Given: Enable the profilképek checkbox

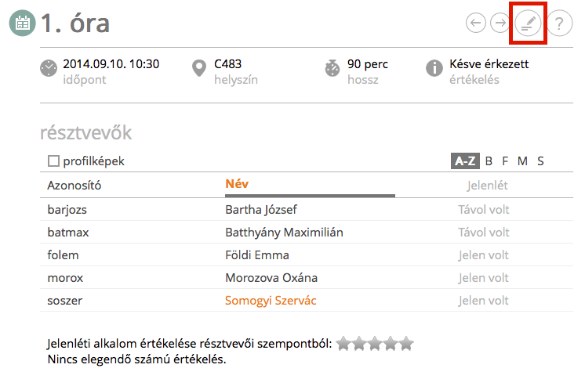Looking at the screenshot, I should (x=53, y=161).
